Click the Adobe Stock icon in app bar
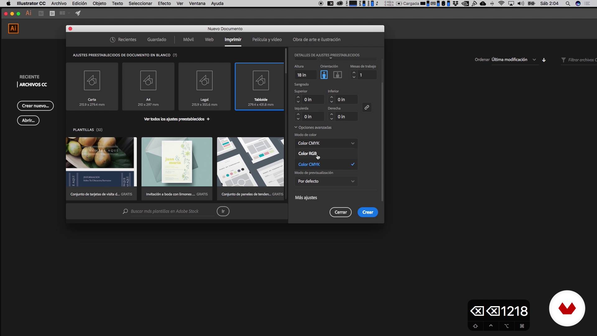Screen dimensions: 597x336 52,13
